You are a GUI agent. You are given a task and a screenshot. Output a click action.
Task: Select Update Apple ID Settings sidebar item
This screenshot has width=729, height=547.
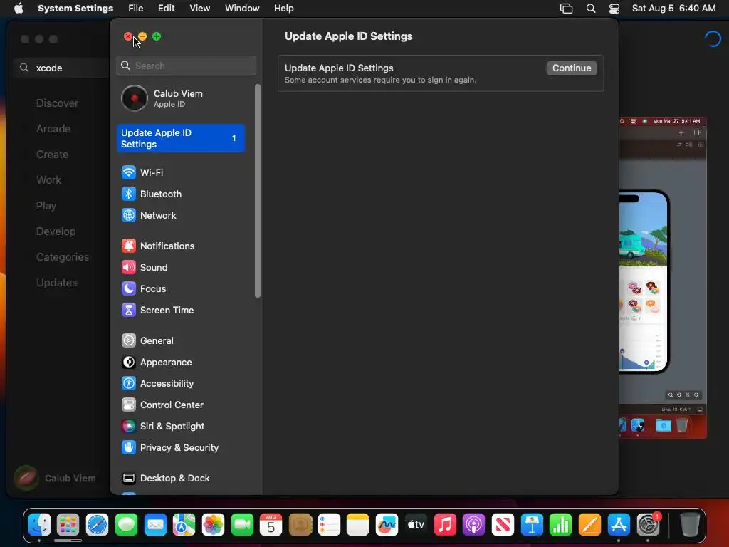click(x=180, y=138)
